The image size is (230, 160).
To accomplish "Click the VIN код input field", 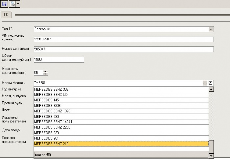I will (x=123, y=39).
